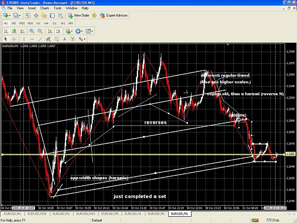The image size is (297, 223).
Task: Select the 'just completed a set' chart label
Action: (x=140, y=196)
